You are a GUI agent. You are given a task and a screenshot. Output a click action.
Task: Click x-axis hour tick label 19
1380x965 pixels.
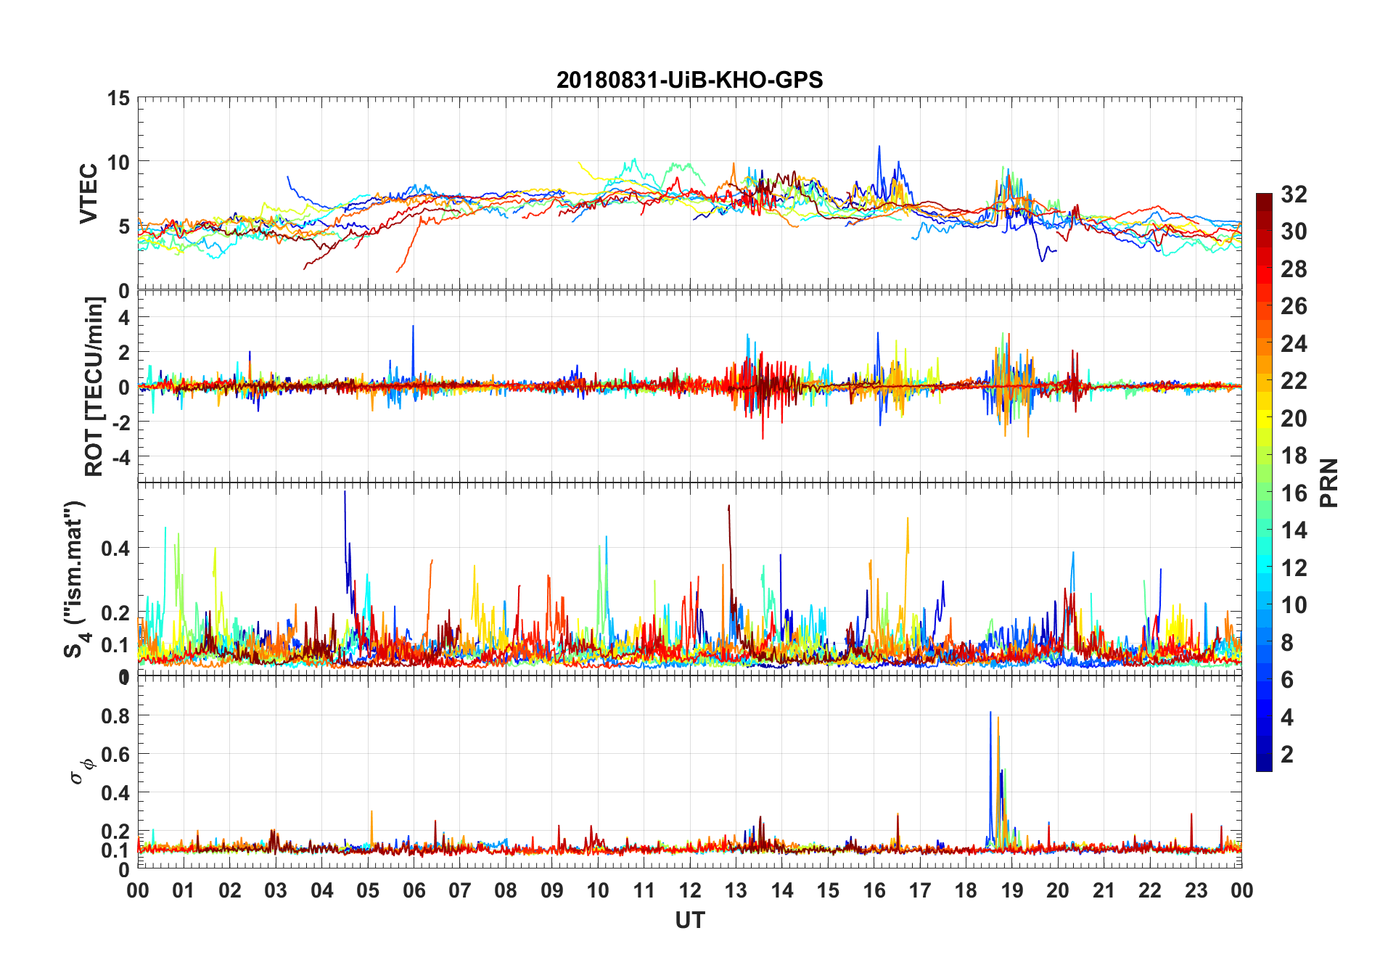point(1012,890)
